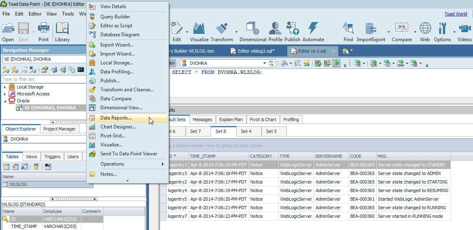Click the Profile toolbar icon

pos(275,29)
